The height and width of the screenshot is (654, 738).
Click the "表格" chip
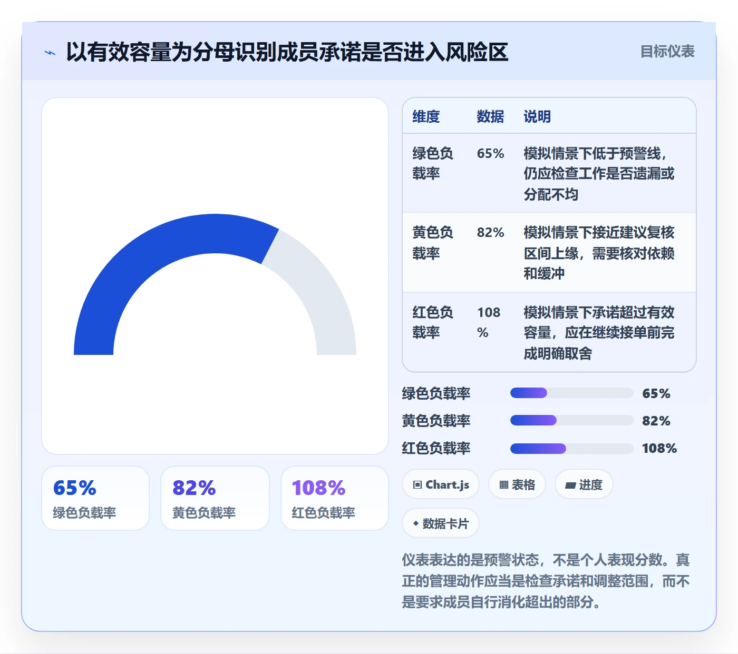point(517,484)
